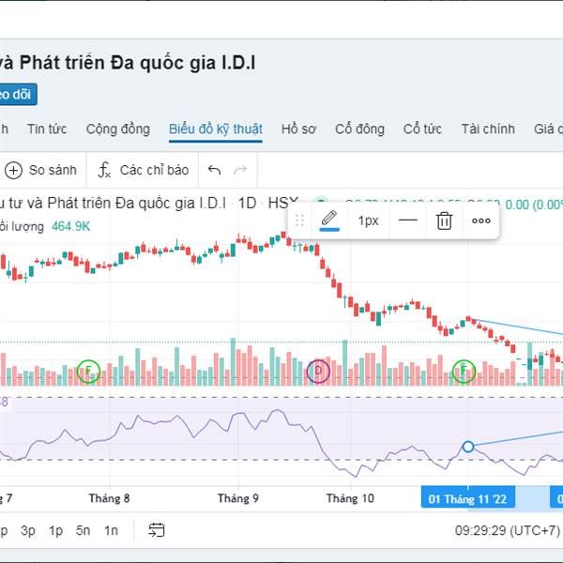Select the 3p time range
563x563 pixels.
[x=28, y=530]
